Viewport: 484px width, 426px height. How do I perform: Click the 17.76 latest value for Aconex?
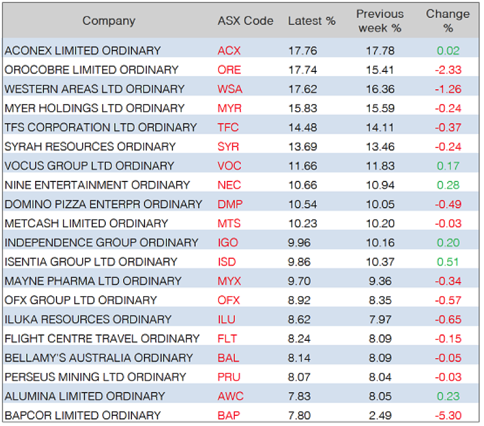tap(300, 51)
